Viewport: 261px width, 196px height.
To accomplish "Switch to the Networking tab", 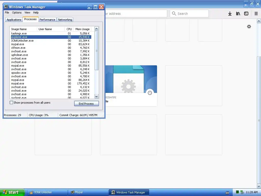I will click(x=65, y=19).
